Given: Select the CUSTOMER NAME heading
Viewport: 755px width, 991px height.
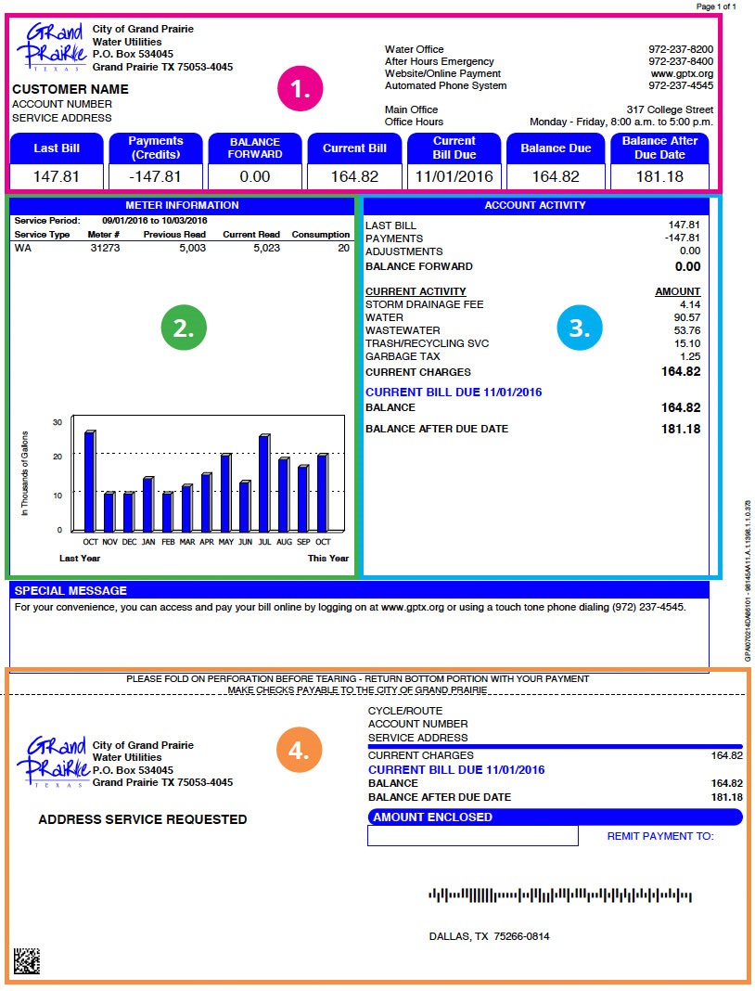Looking at the screenshot, I should click(x=70, y=89).
